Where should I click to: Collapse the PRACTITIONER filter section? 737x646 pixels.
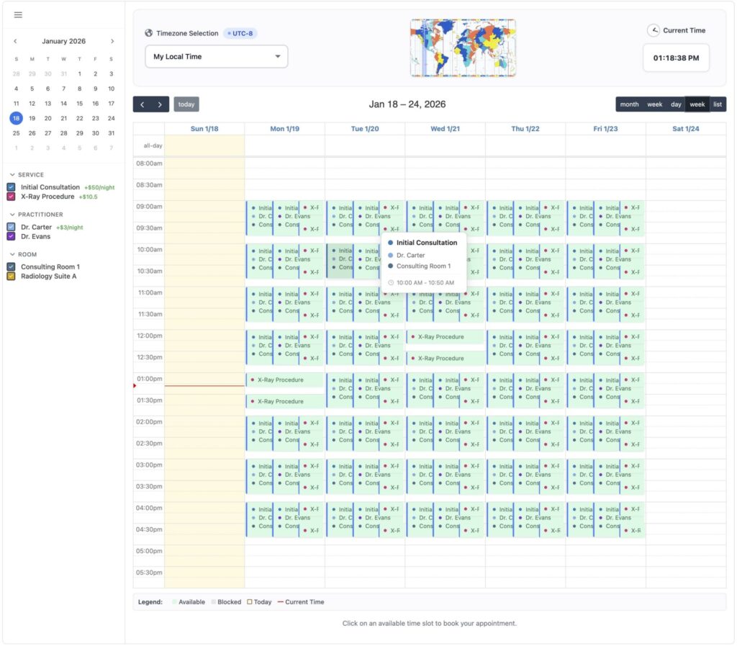point(12,215)
